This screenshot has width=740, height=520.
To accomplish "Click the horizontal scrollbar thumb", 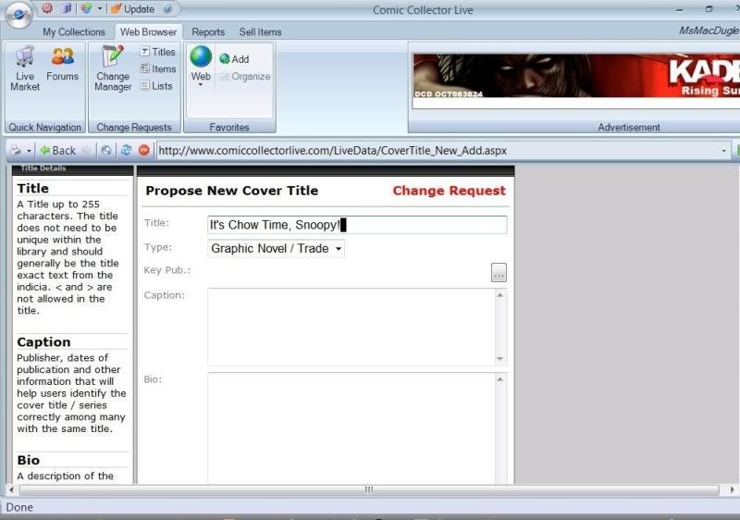I will 369,489.
